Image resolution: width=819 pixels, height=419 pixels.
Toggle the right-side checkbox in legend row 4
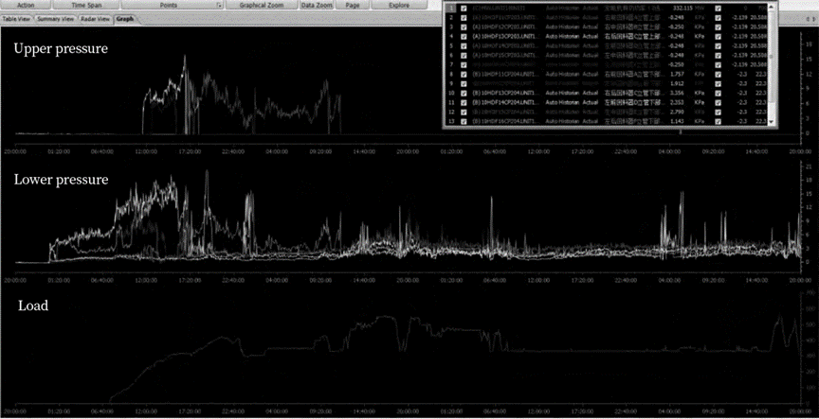[718, 37]
